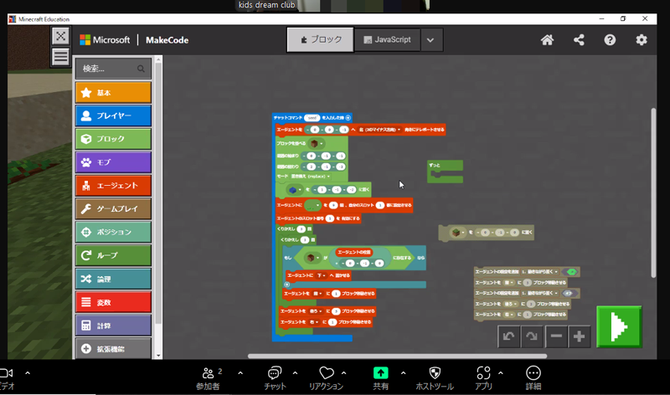Click plus icon on the chat command block
Screen dimensions: 670x395
(x=348, y=118)
